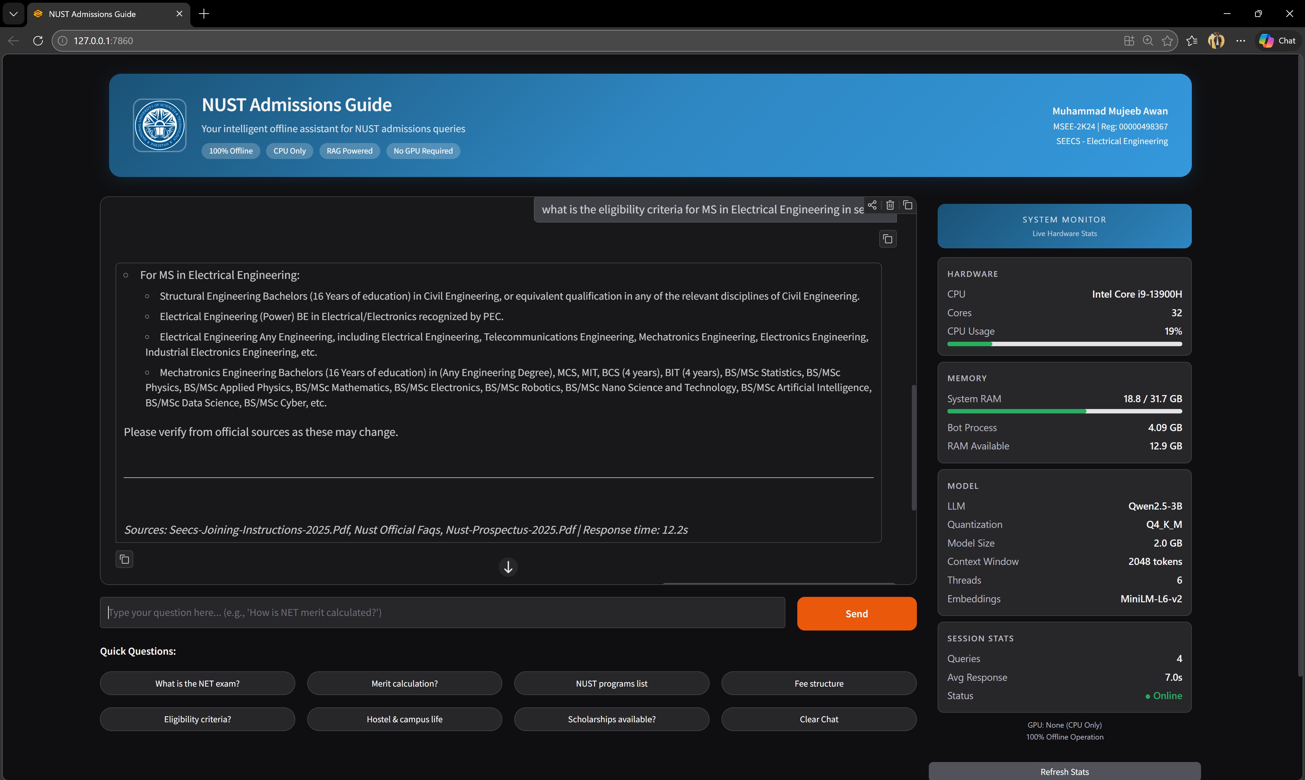1305x780 pixels.
Task: Ask the 'Merit calculation?' quick question
Action: coord(404,683)
